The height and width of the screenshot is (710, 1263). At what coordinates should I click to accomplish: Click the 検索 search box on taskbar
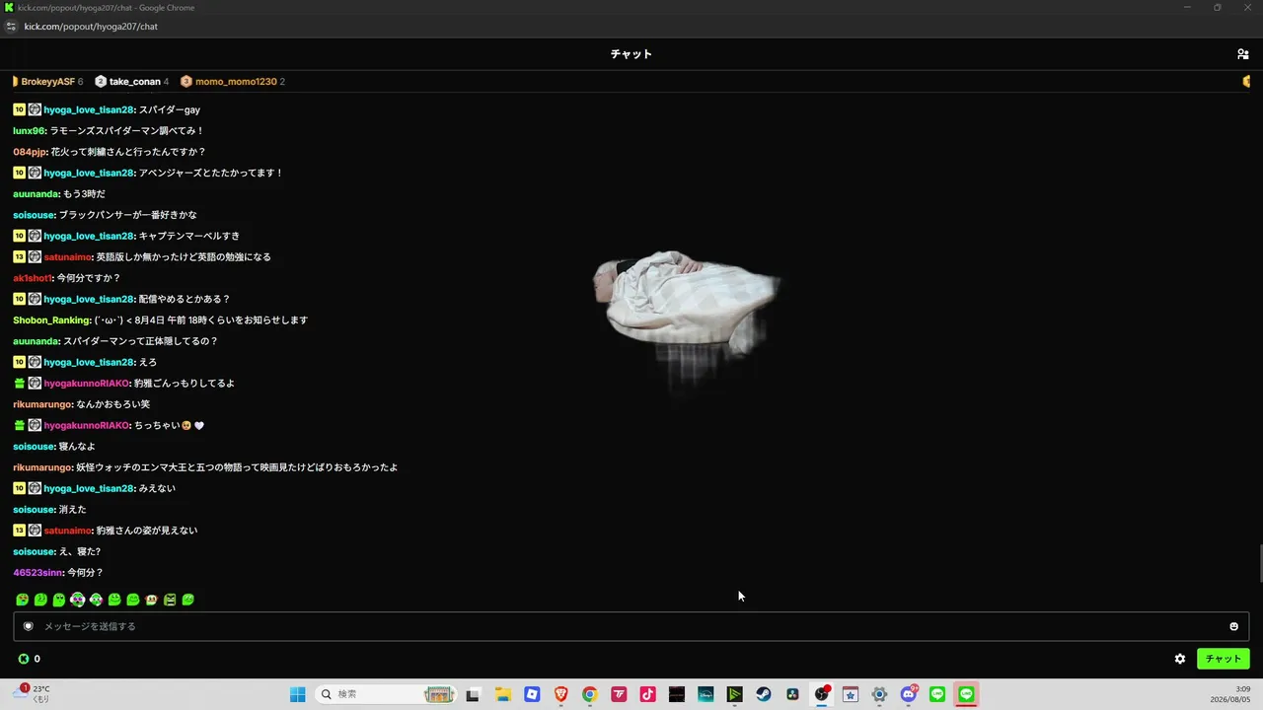387,694
